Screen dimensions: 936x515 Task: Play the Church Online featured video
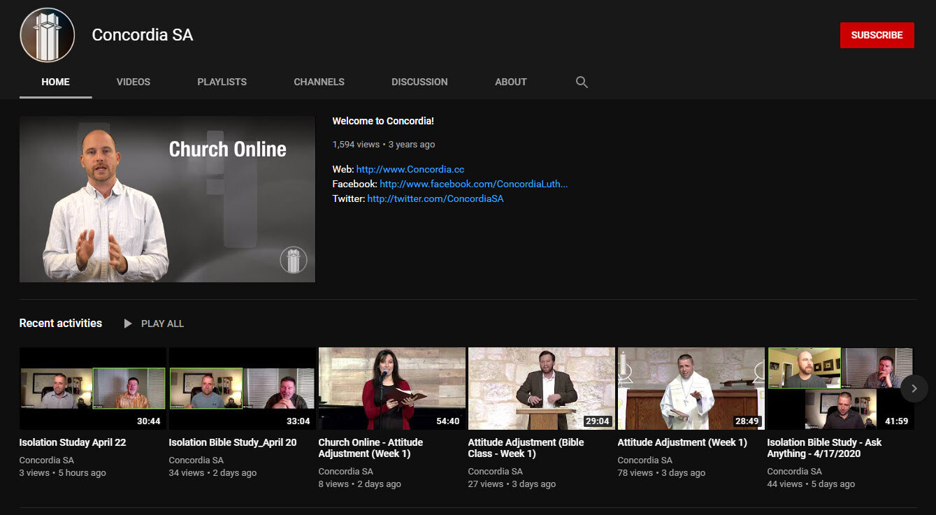click(x=167, y=199)
